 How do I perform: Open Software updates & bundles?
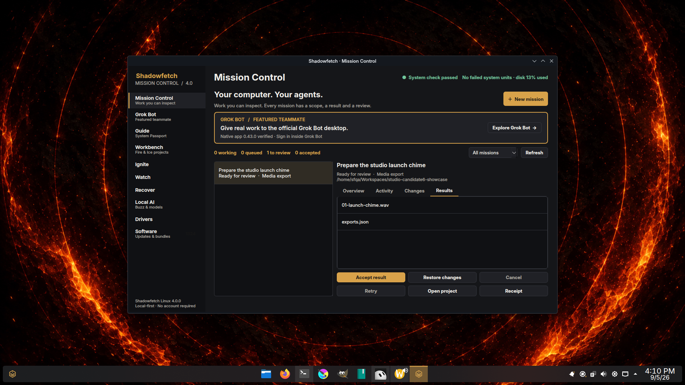click(x=167, y=234)
